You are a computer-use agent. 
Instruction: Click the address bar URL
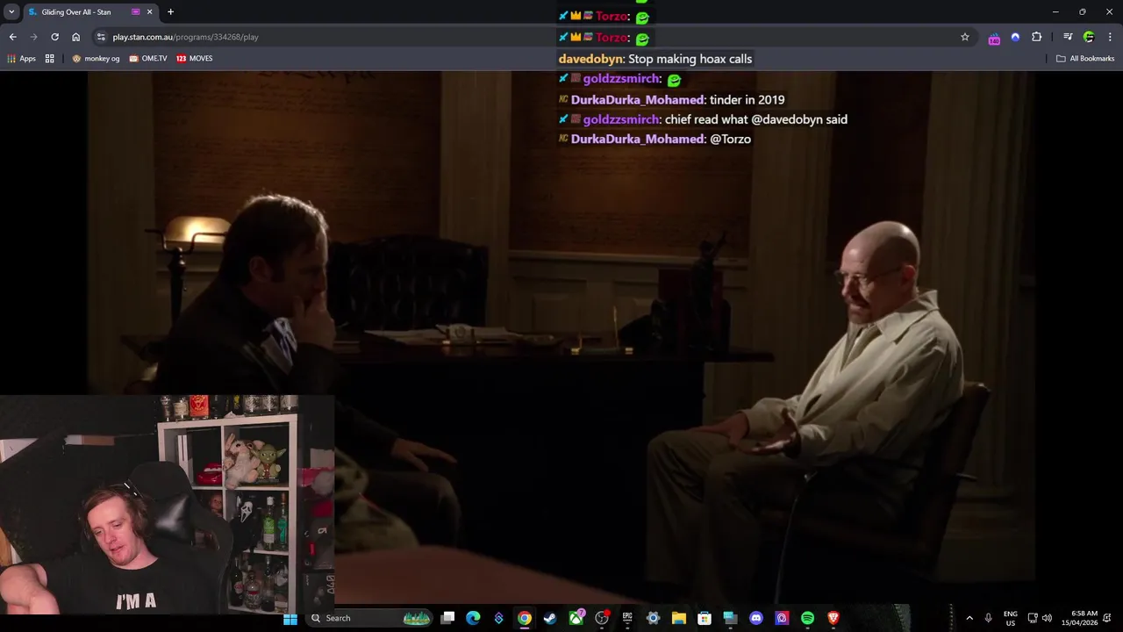click(x=185, y=37)
